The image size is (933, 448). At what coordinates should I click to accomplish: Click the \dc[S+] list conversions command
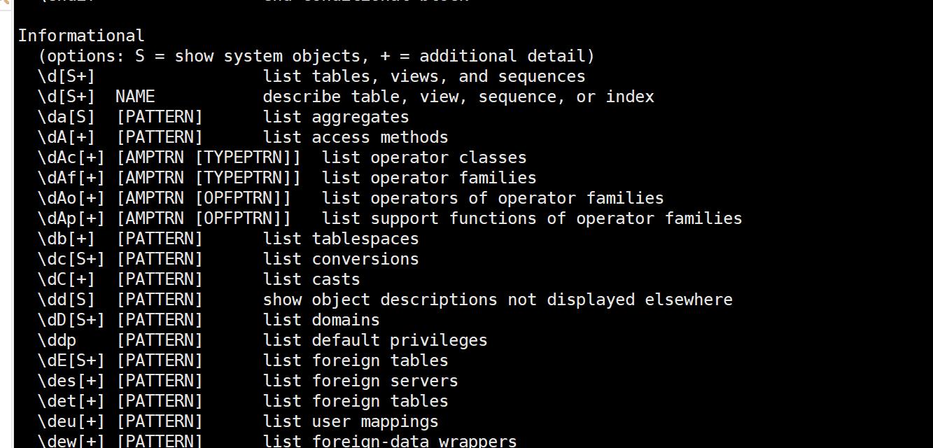228,259
